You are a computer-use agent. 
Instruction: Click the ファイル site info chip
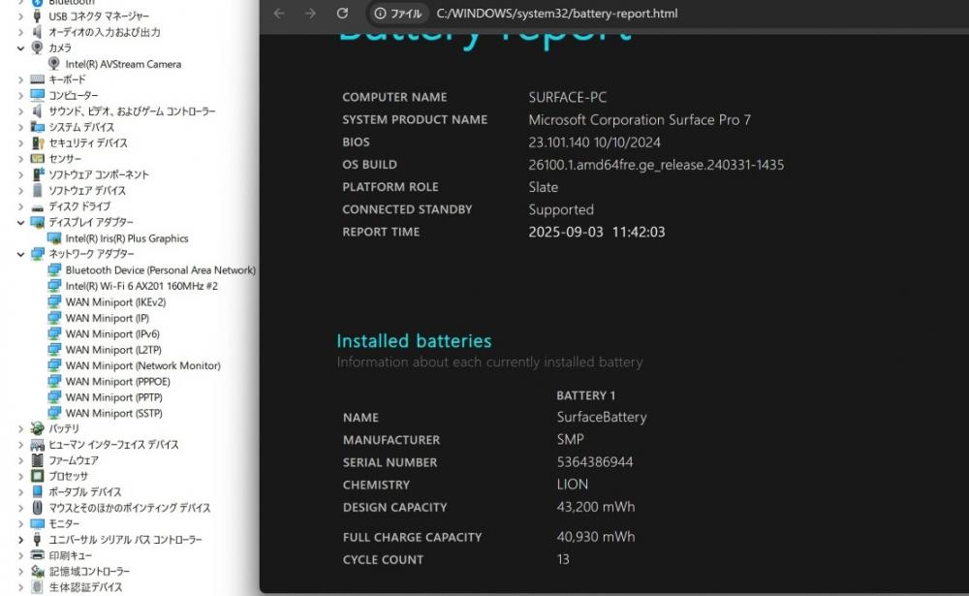point(398,14)
